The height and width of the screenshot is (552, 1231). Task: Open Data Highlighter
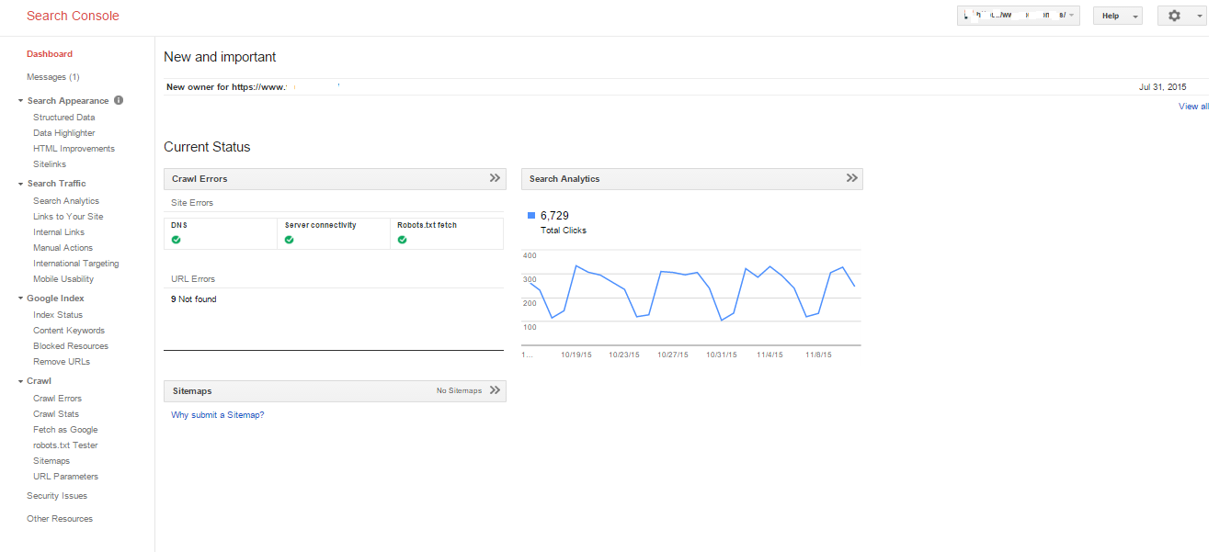coord(63,133)
